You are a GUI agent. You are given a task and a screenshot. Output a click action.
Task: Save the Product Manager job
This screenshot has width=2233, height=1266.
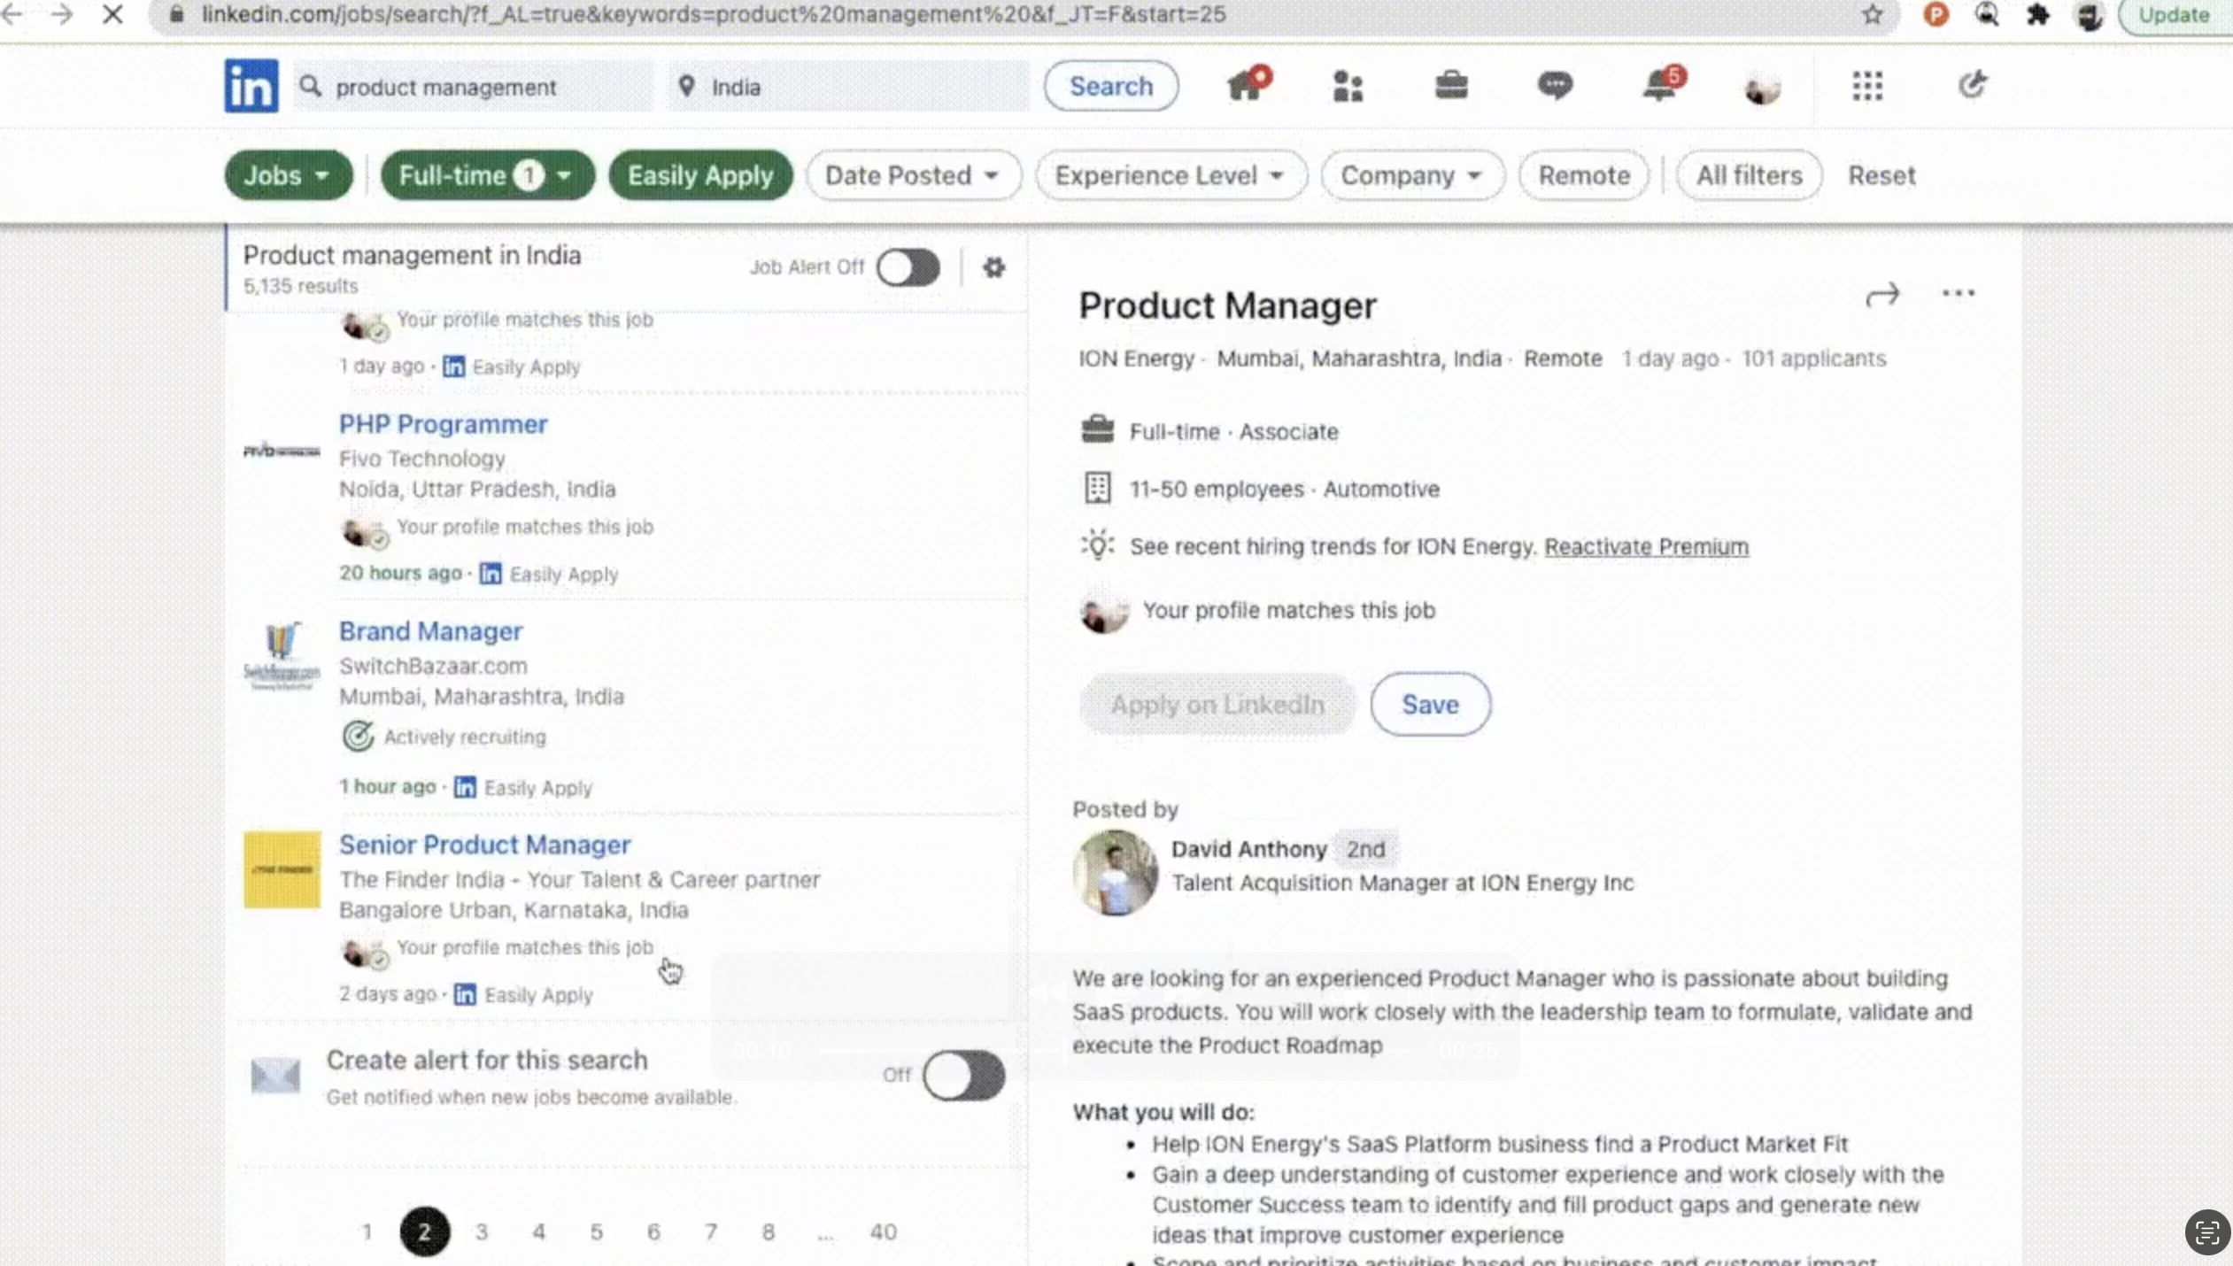(x=1430, y=704)
